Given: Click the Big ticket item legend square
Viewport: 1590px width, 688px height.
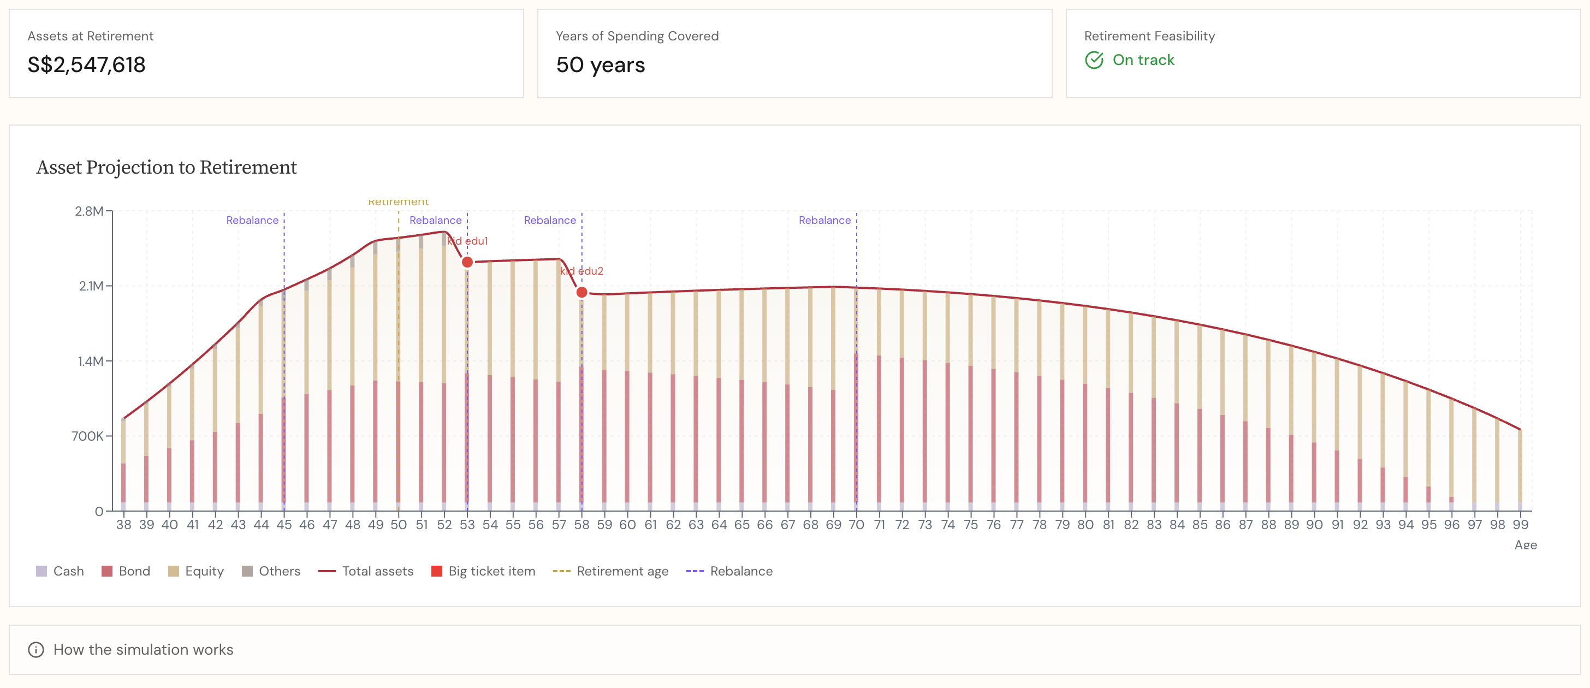Looking at the screenshot, I should (436, 571).
